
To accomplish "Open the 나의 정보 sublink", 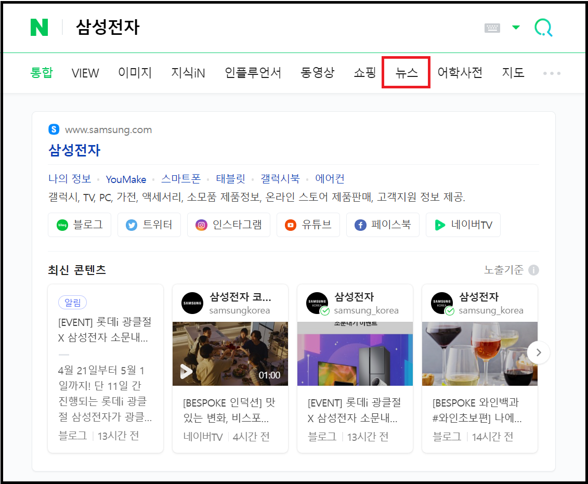I will [x=70, y=179].
